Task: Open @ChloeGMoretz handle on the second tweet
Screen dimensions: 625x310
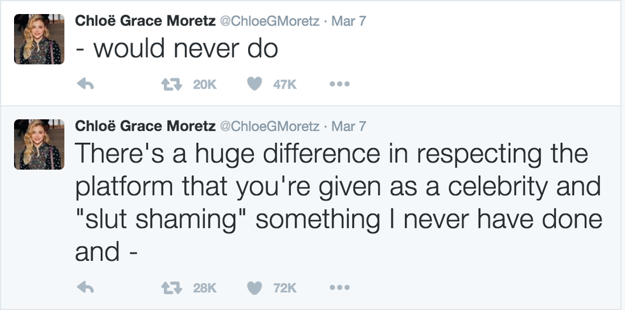Action: 270,126
